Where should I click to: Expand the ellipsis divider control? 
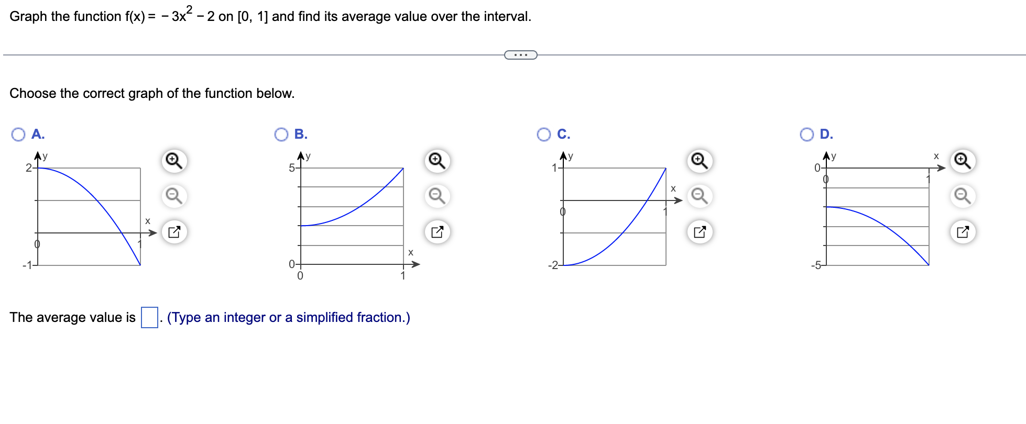(521, 54)
